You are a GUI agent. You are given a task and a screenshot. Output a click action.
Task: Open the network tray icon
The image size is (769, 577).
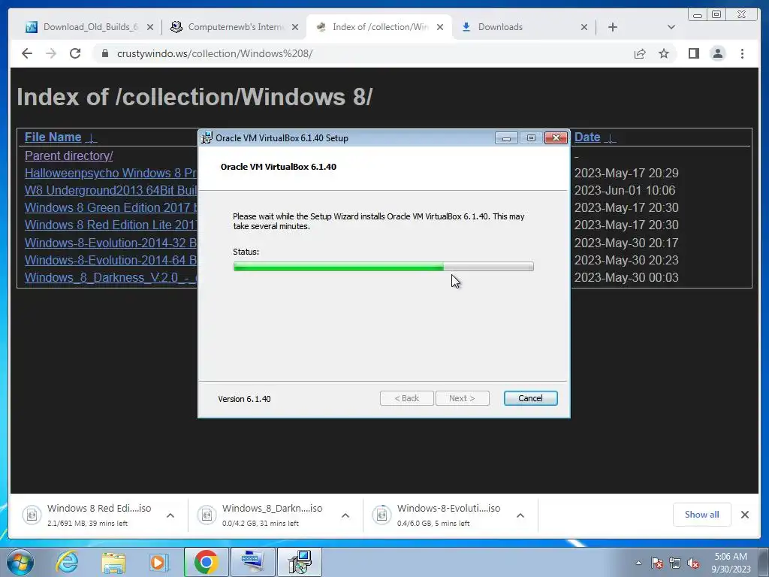pyautogui.click(x=675, y=563)
